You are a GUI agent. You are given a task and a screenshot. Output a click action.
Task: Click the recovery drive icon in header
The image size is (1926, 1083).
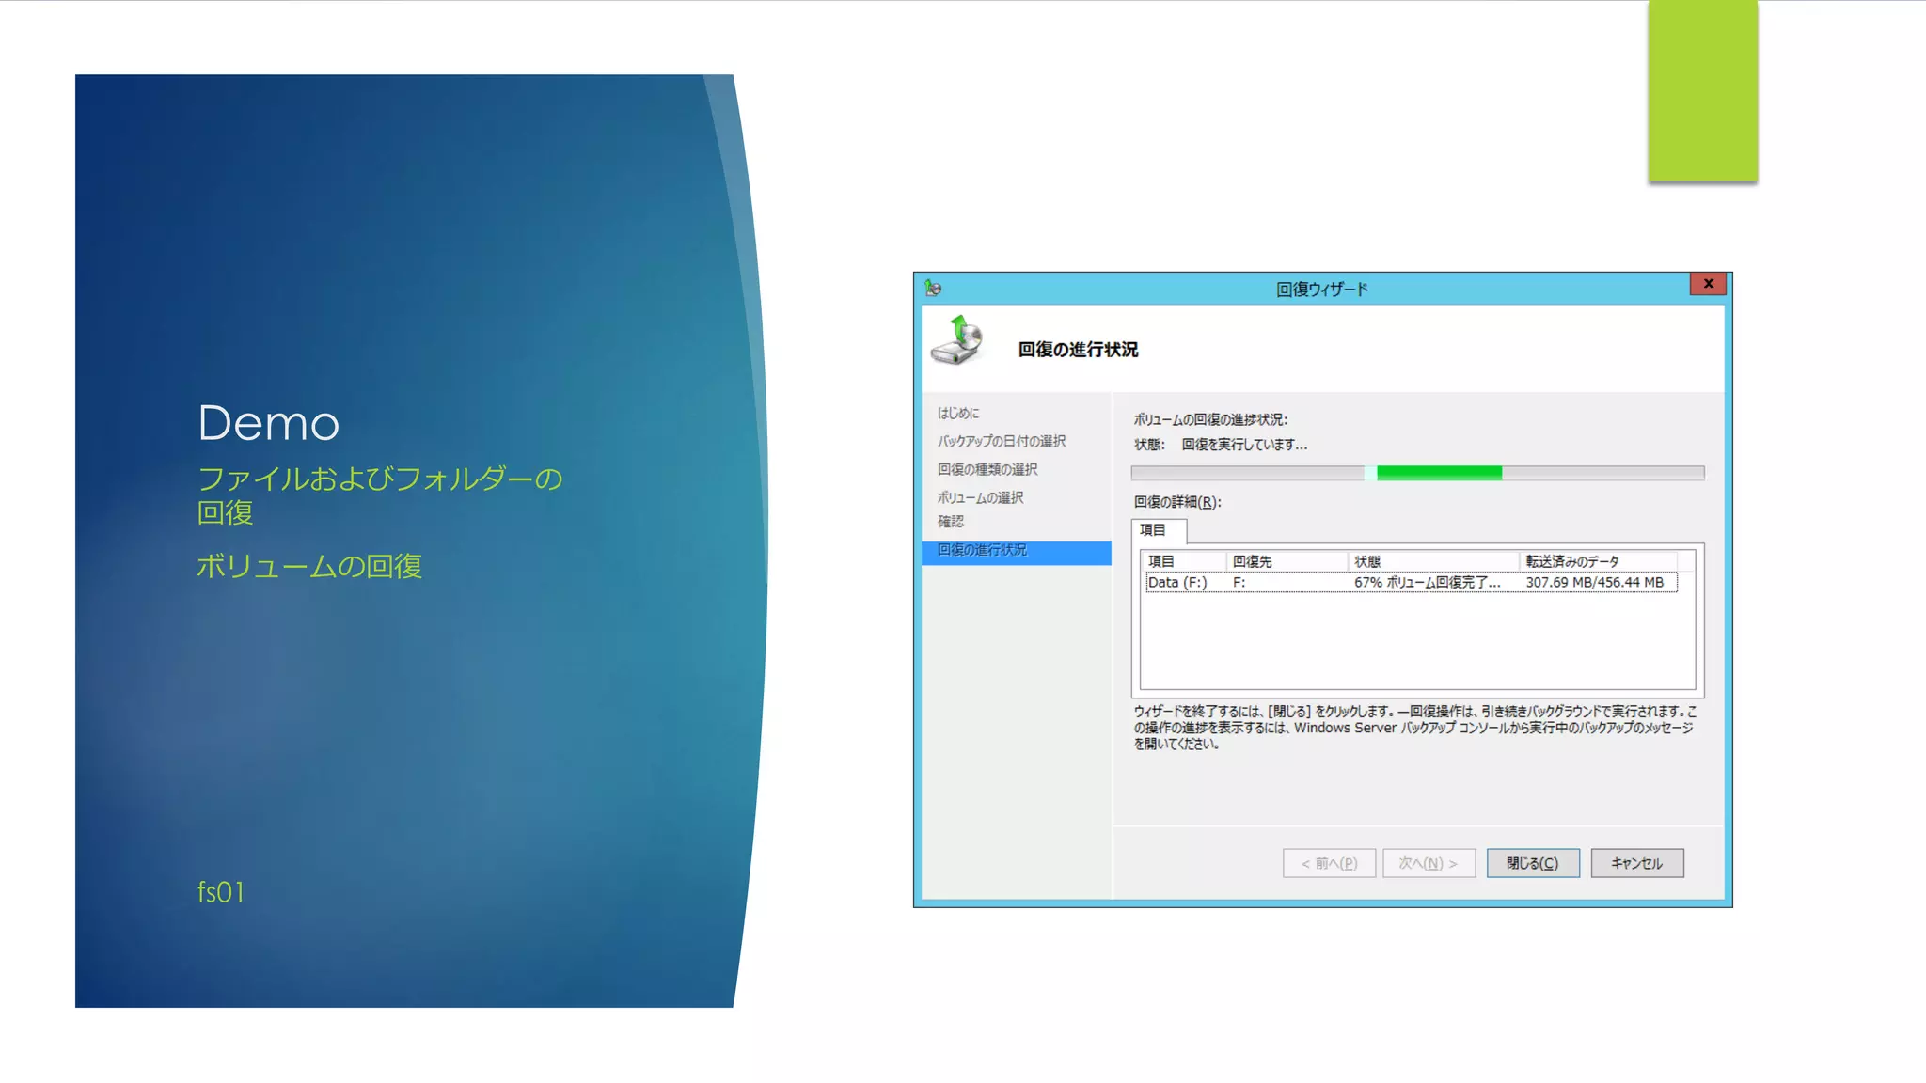[957, 340]
